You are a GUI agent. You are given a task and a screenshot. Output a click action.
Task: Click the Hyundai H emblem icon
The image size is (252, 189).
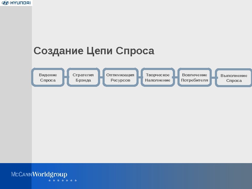click(x=5, y=3)
